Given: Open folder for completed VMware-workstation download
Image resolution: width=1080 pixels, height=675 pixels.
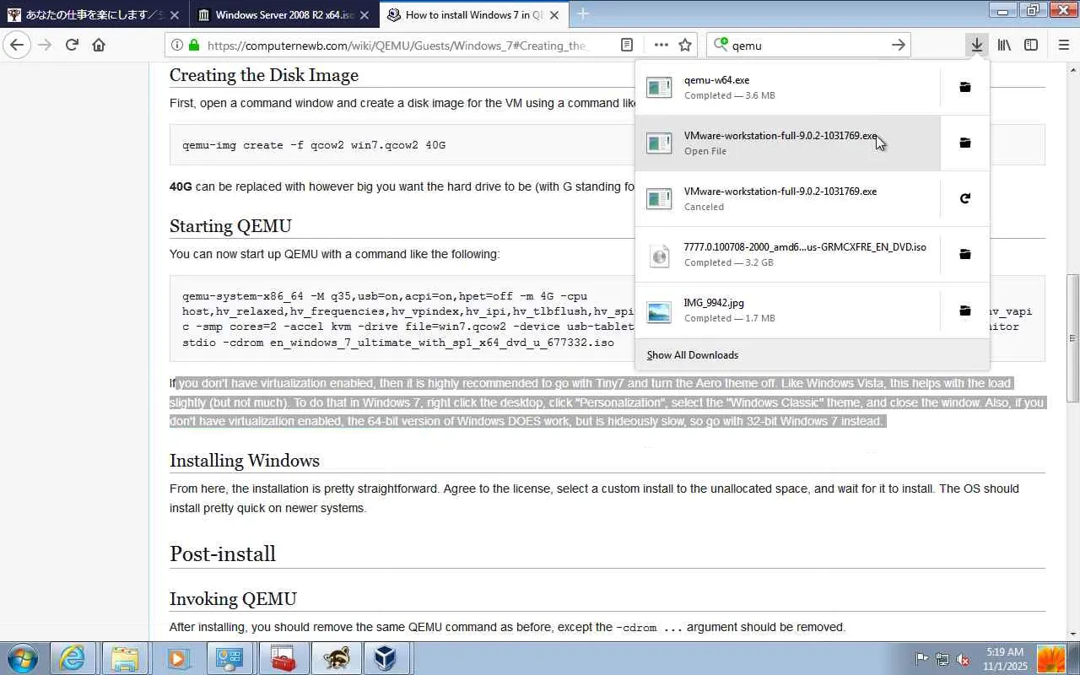Looking at the screenshot, I should (x=965, y=143).
